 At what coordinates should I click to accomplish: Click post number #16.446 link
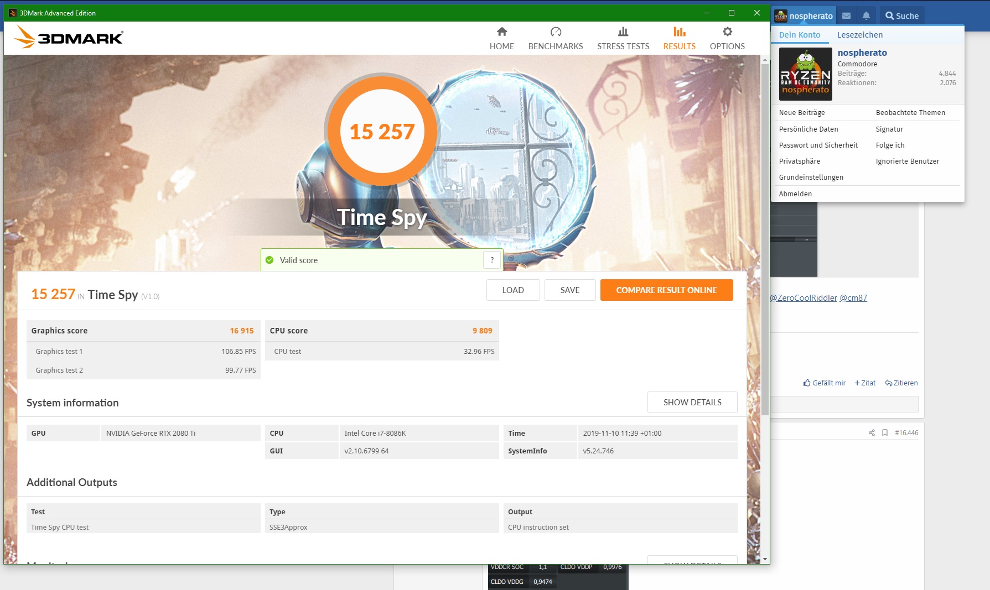tap(906, 433)
